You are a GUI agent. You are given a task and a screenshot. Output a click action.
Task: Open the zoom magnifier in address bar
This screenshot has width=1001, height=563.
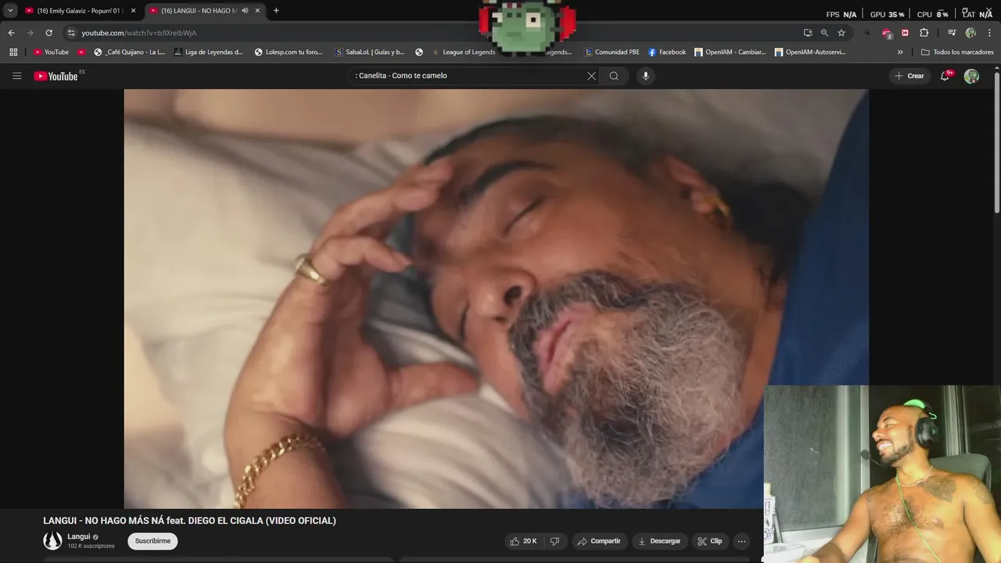pos(824,33)
